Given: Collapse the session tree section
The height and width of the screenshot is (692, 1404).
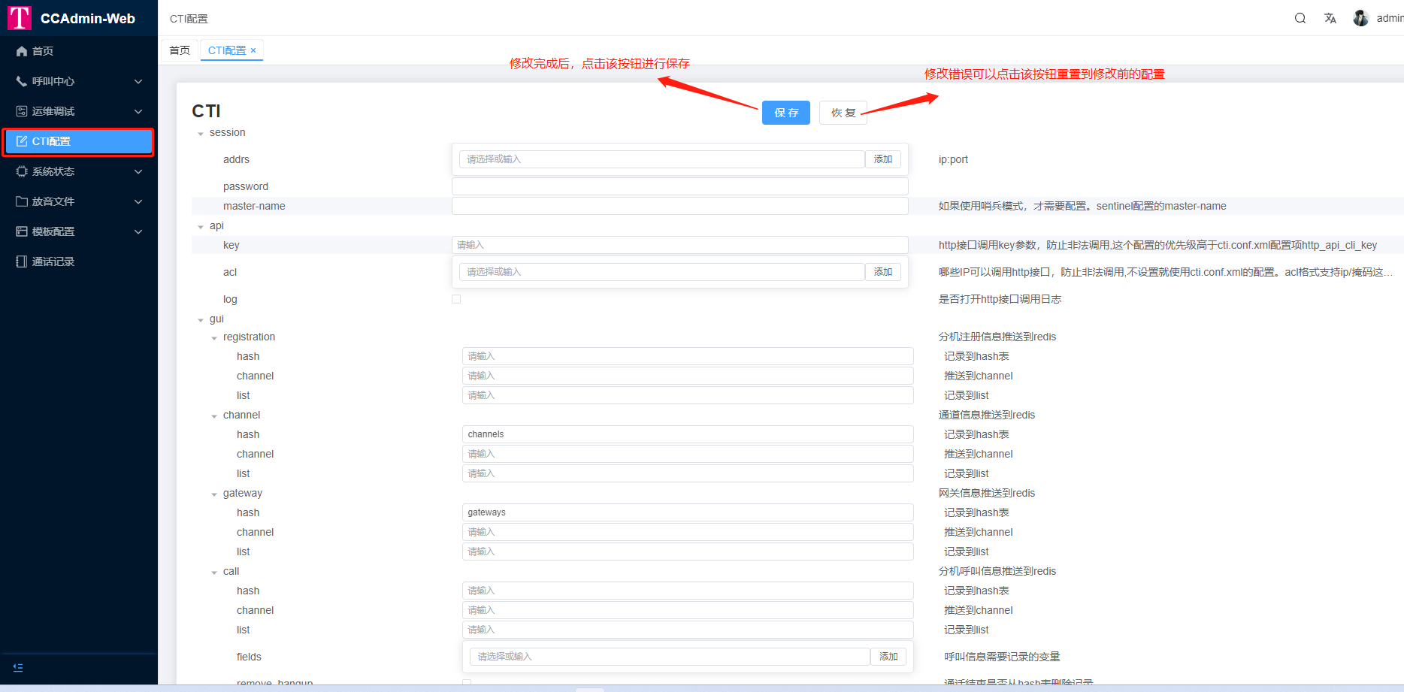Looking at the screenshot, I should click(201, 134).
